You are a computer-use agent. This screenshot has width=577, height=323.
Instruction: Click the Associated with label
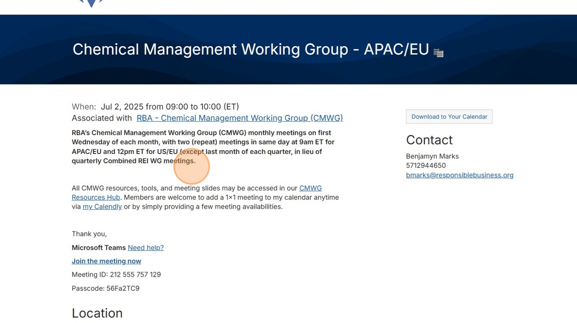click(x=101, y=118)
